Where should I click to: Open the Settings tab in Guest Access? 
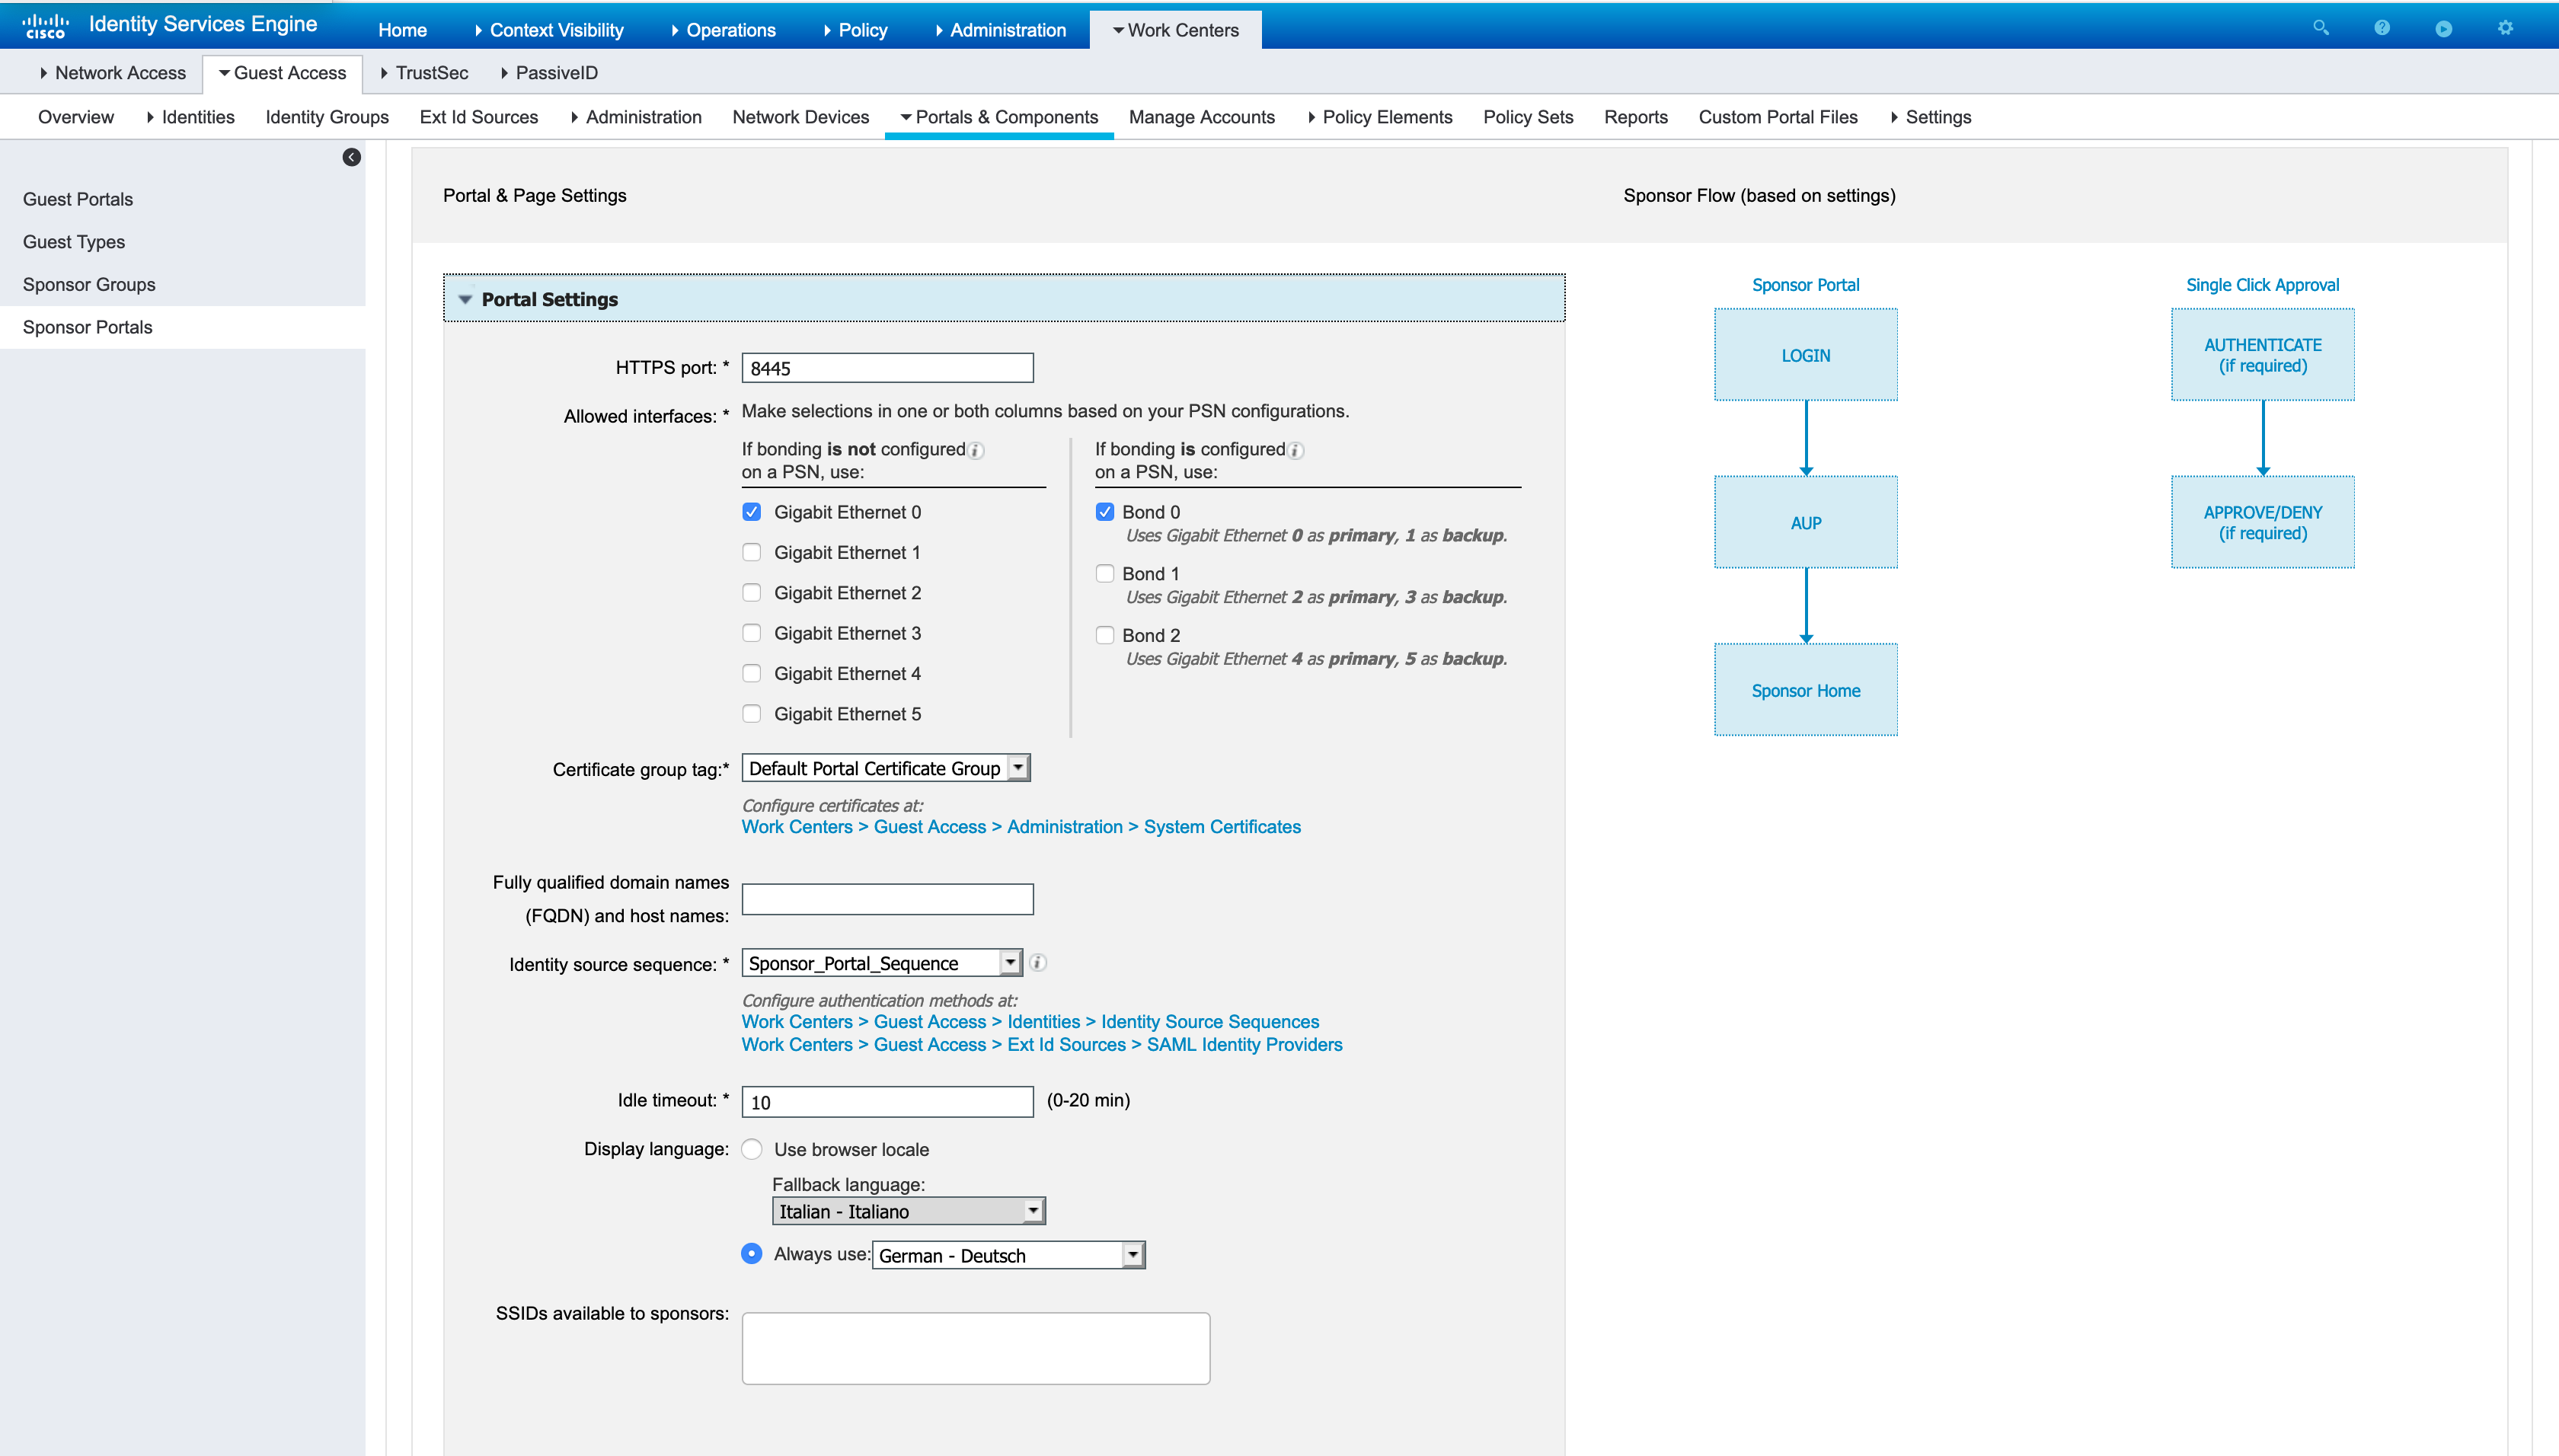(x=1930, y=117)
